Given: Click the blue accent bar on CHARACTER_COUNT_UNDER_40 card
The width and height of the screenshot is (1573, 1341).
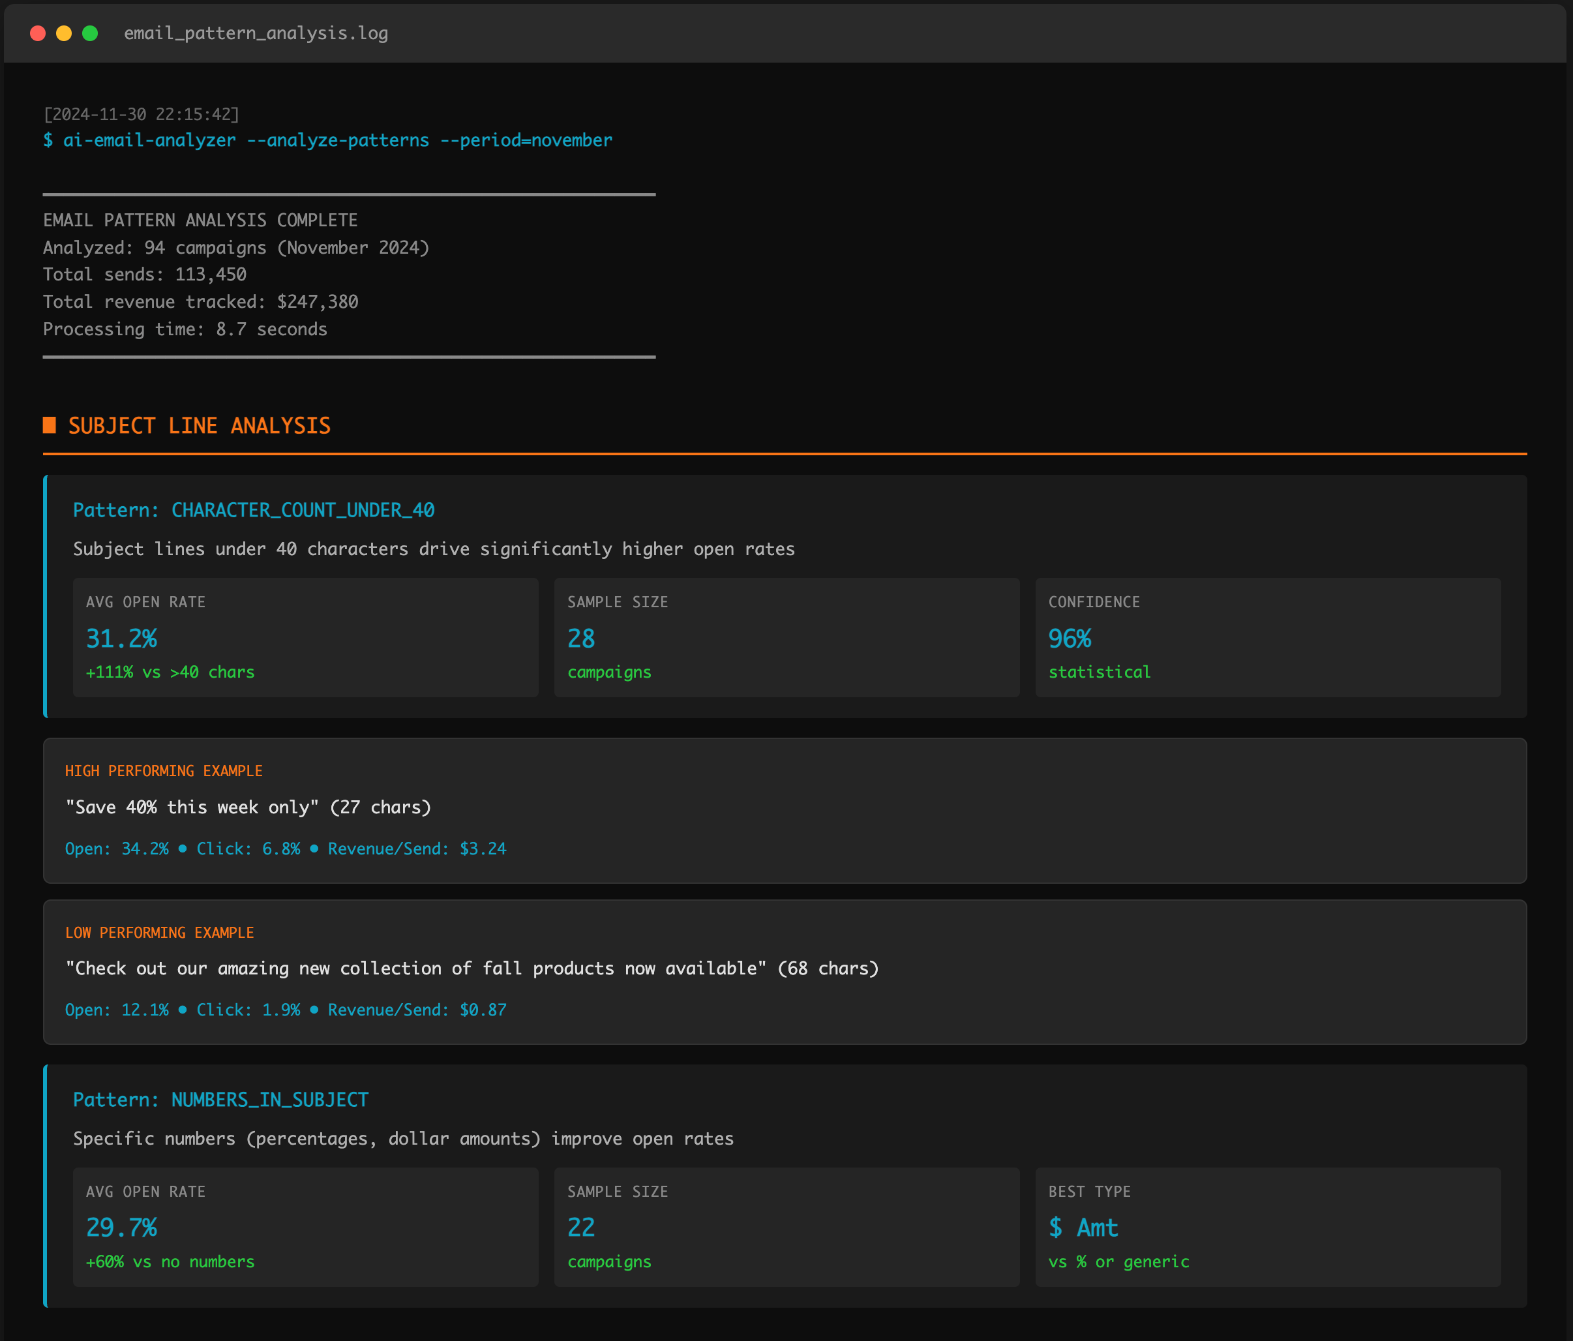Looking at the screenshot, I should pyautogui.click(x=46, y=595).
